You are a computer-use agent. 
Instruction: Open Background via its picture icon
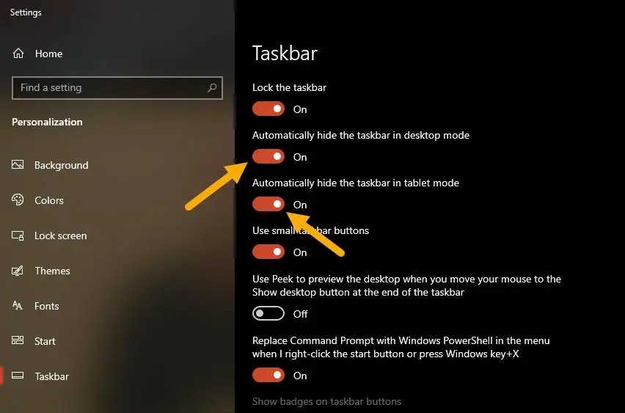tap(18, 164)
